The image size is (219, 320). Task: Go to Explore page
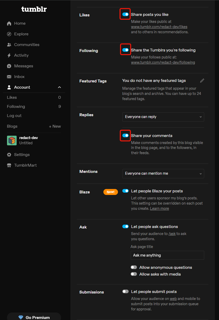(21, 34)
